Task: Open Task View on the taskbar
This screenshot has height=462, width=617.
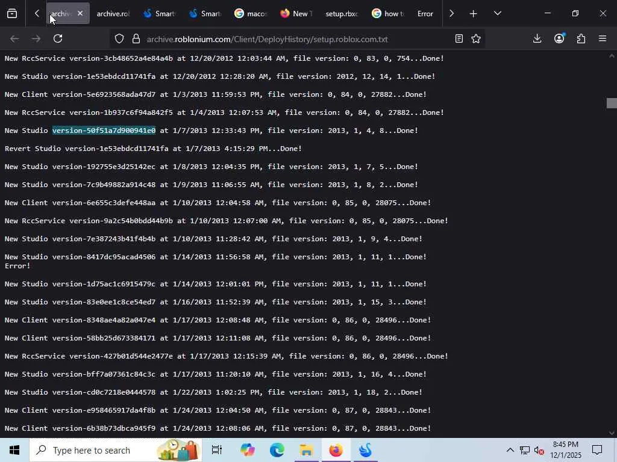Action: point(217,450)
